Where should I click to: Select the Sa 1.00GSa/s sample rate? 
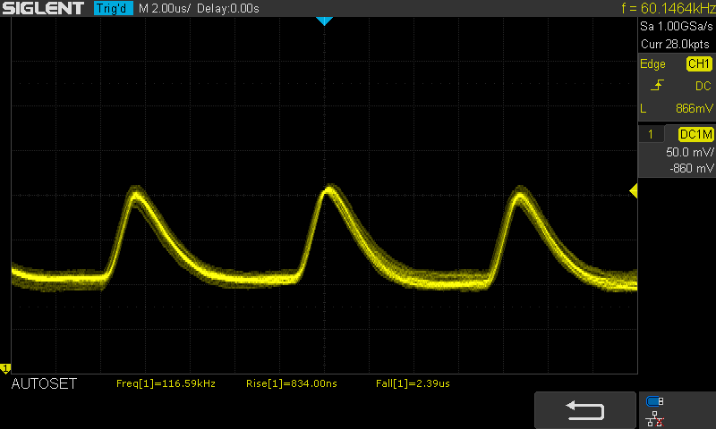(x=676, y=26)
